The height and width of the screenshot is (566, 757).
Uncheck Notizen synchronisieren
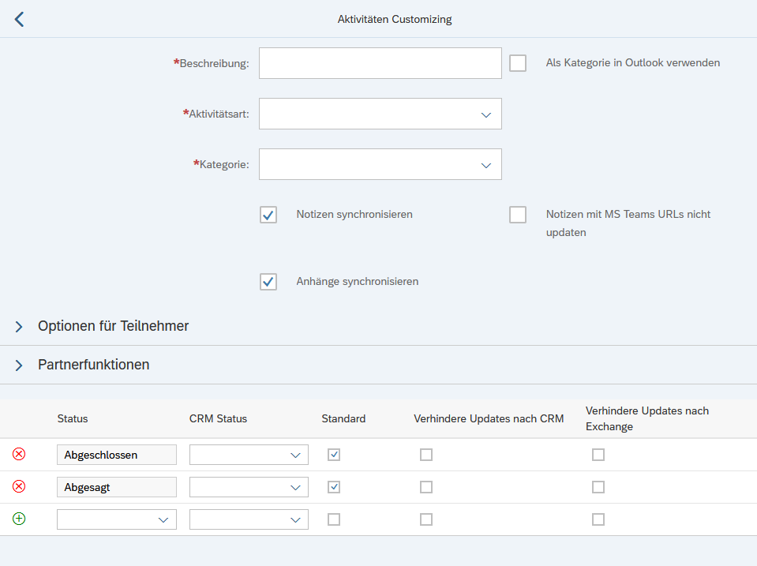268,215
